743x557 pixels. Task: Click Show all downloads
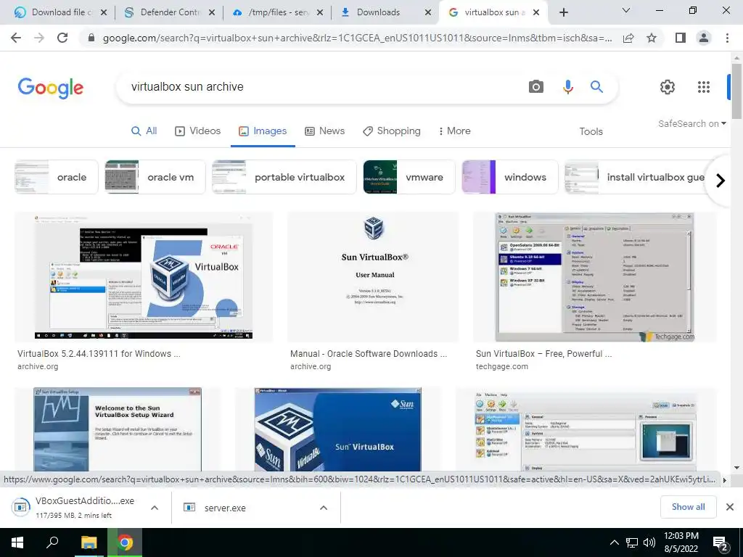coord(688,507)
